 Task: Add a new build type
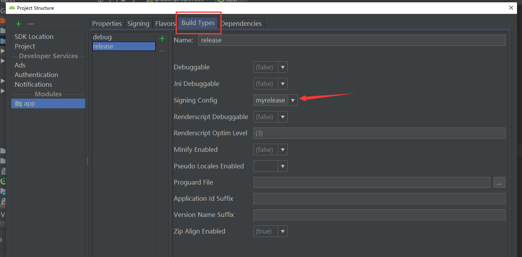click(162, 39)
